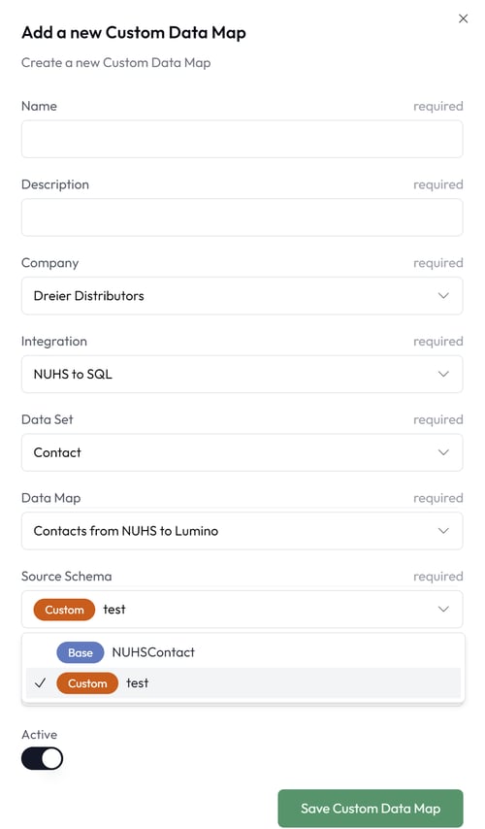Screen dimensions: 485x829
Task: Click the Company dropdown chevron arrow
Action: (443, 295)
